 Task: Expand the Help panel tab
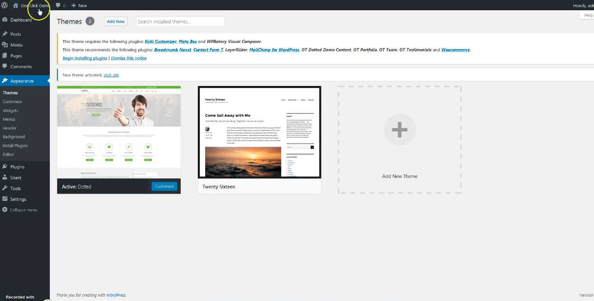pos(587,16)
